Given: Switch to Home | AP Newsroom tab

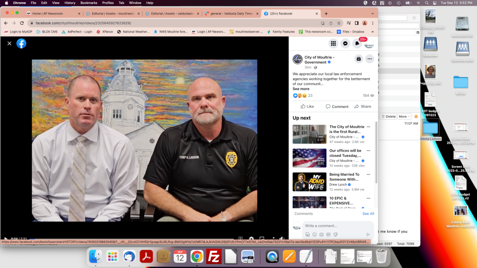Looking at the screenshot, I should pos(54,13).
